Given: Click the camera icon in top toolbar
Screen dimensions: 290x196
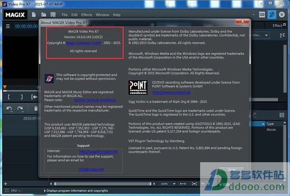Looking at the screenshot, I should (x=262, y=14).
